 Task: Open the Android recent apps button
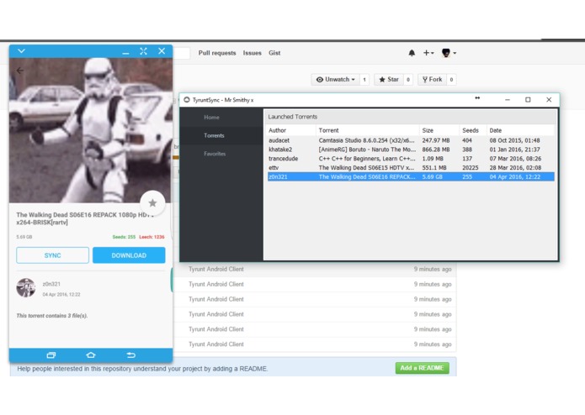tap(51, 355)
